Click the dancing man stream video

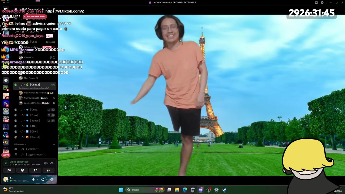pyautogui.click(x=201, y=95)
